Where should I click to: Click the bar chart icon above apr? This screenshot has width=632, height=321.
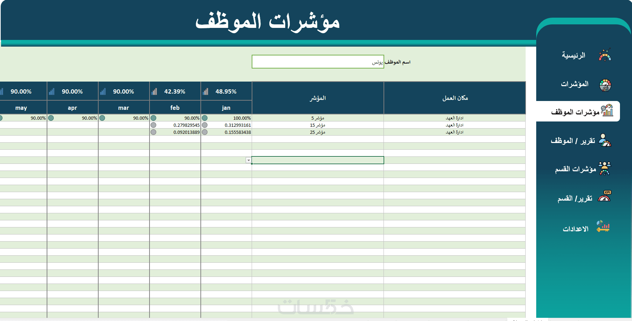[52, 92]
